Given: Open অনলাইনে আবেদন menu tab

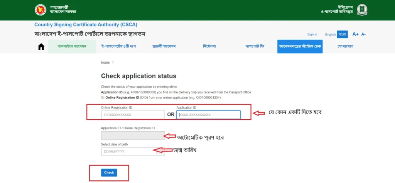Looking at the screenshot, I should tap(72, 46).
